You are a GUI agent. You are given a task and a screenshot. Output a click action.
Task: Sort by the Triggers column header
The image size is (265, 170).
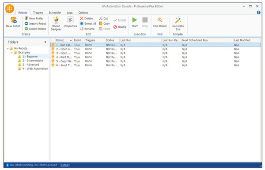pyautogui.click(x=95, y=40)
